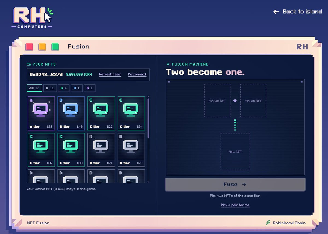Select the A tier #36 NFT
328x234 pixels.
(41, 113)
